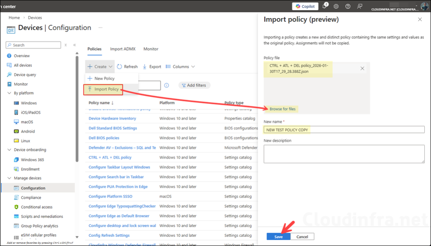
Task: Click the Browse for files link
Action: pyautogui.click(x=282, y=109)
